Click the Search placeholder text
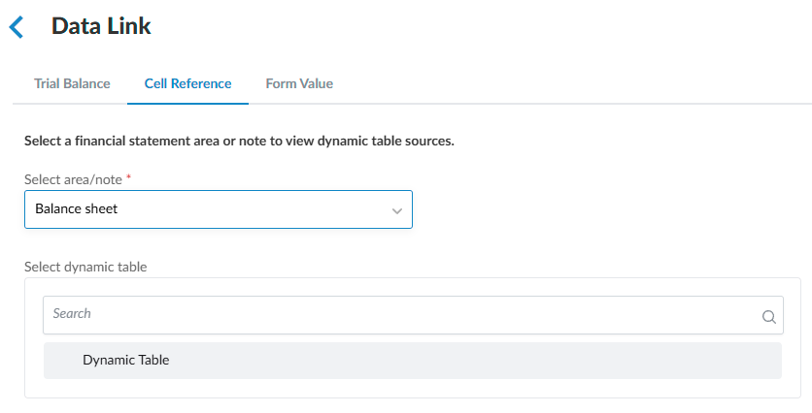The image size is (812, 413). point(72,314)
